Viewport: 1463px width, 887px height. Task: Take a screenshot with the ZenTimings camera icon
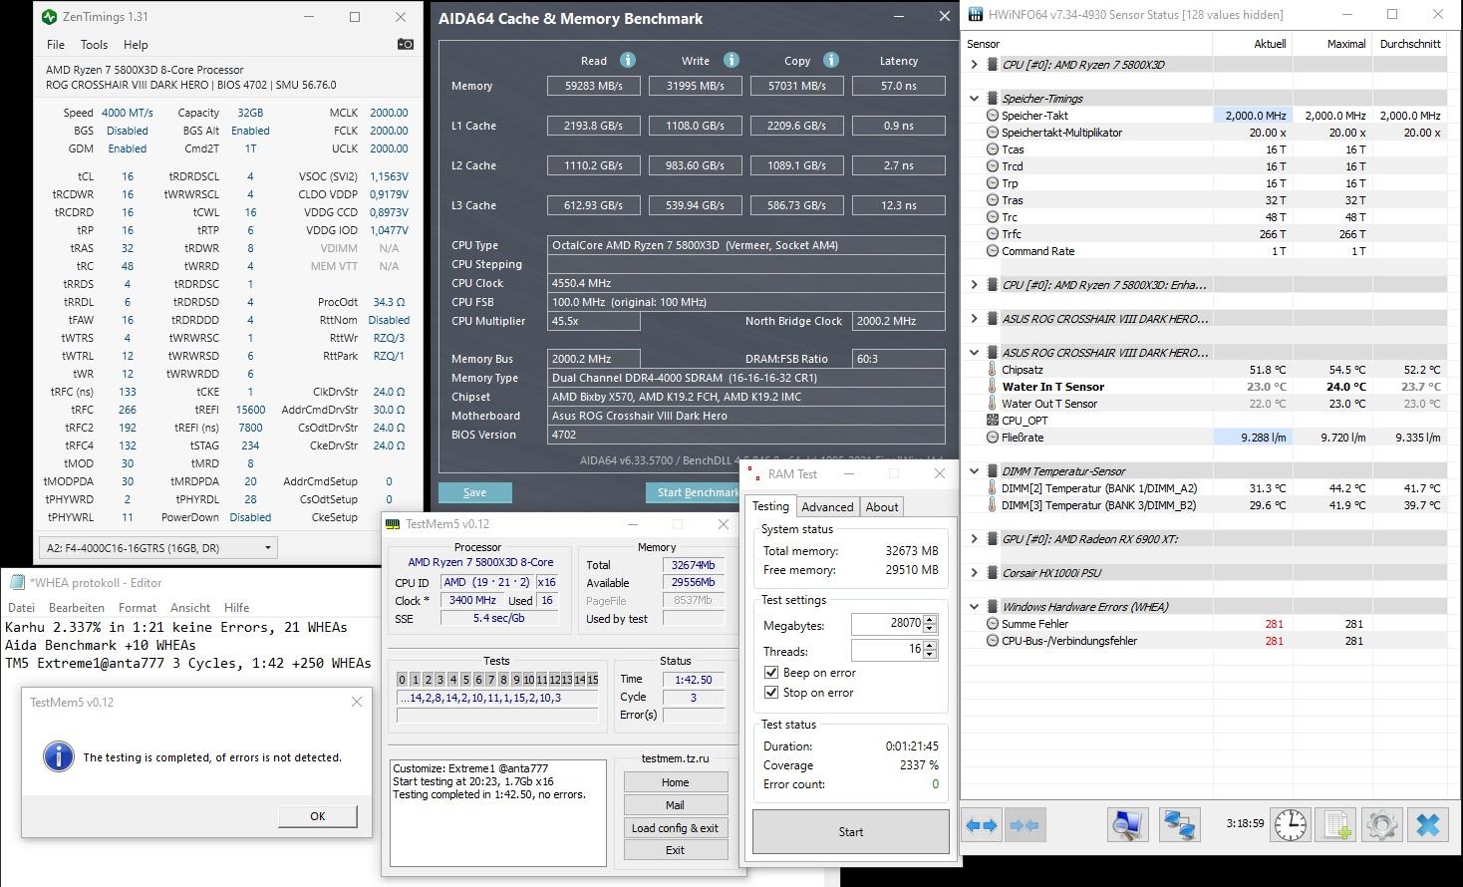point(405,44)
